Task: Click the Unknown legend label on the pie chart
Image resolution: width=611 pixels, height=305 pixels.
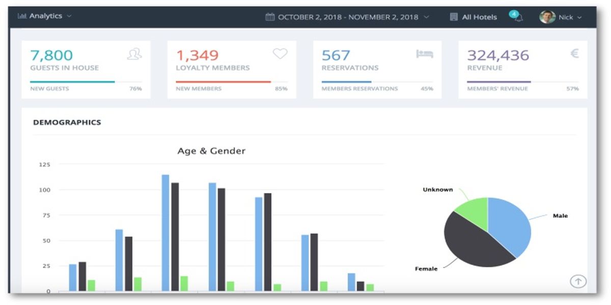Action: 437,189
